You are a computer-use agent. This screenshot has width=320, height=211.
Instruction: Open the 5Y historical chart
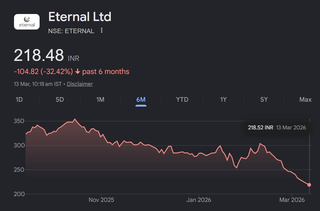[x=264, y=99]
